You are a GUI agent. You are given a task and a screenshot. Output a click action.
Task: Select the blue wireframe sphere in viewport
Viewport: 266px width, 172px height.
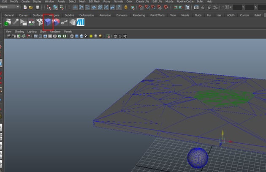[198, 157]
